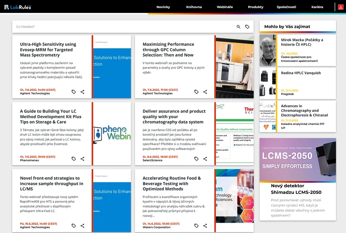This screenshot has width=346, height=233.
Task: Click the Mirek Macka portrait thumbnail
Action: point(268,50)
